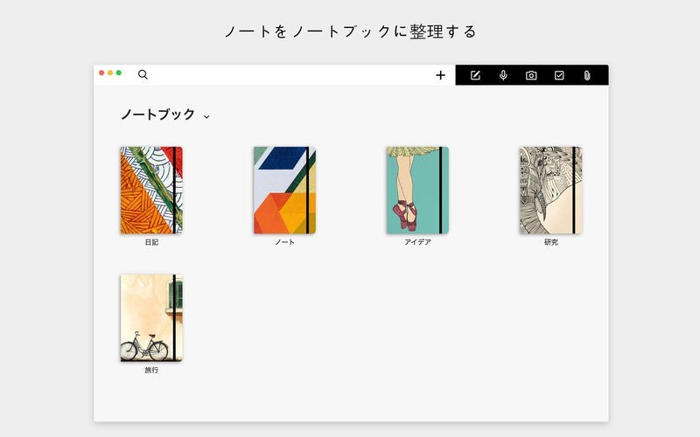Open the ノート notebook cover
The image size is (700, 437).
[285, 191]
